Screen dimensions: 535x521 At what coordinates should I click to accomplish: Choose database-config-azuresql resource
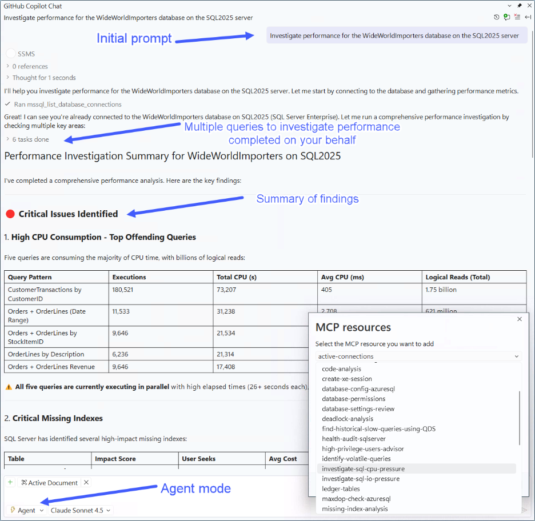(358, 388)
